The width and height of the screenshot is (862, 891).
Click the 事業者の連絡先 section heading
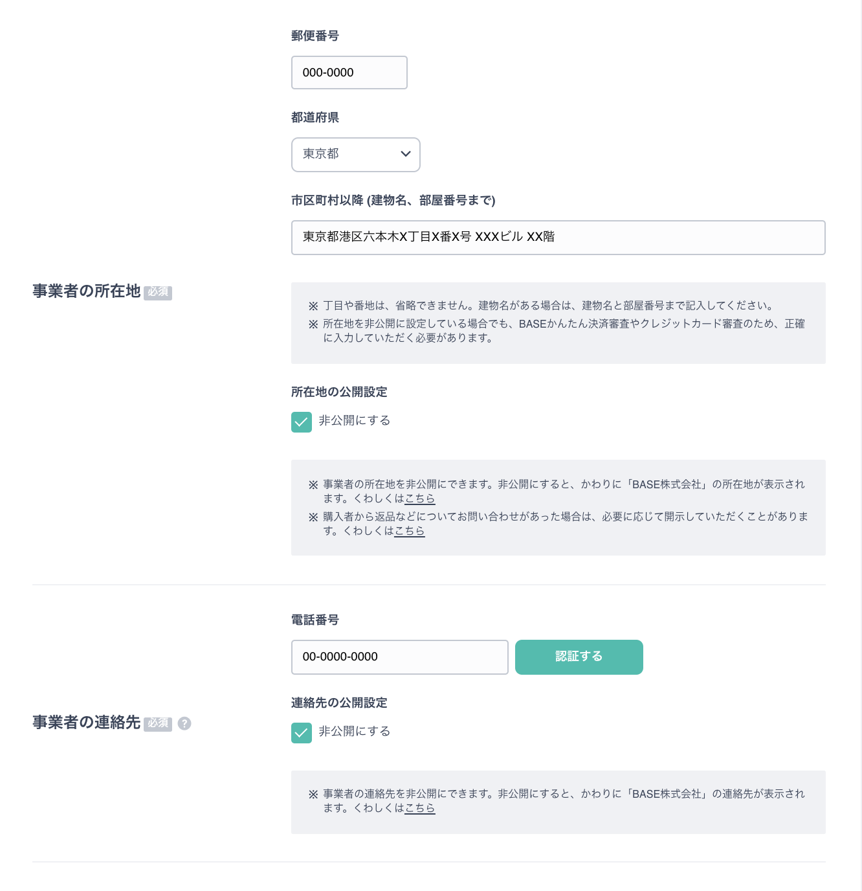pos(87,723)
